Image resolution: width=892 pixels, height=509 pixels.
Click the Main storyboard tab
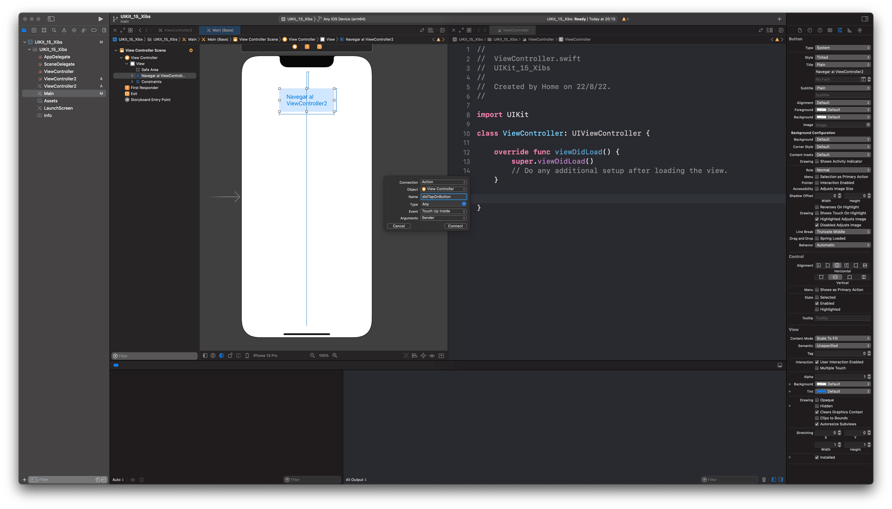[x=221, y=30]
